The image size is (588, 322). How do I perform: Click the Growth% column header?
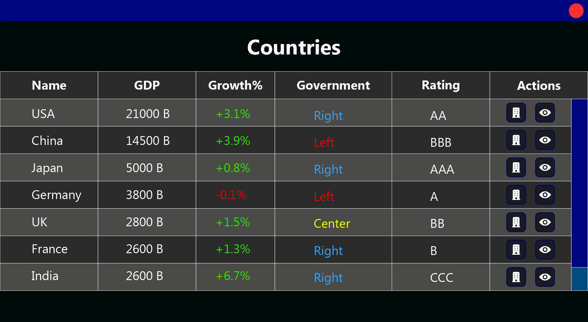click(x=235, y=85)
